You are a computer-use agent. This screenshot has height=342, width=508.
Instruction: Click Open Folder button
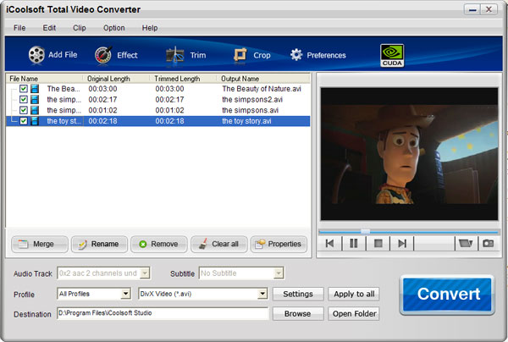click(x=354, y=313)
